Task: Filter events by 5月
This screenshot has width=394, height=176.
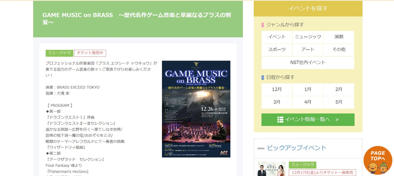Action: tap(339, 102)
